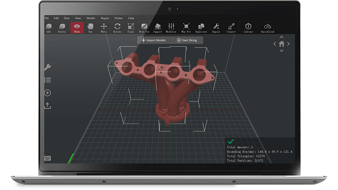
Task: Open the Free Cut tool
Action: [145, 28]
